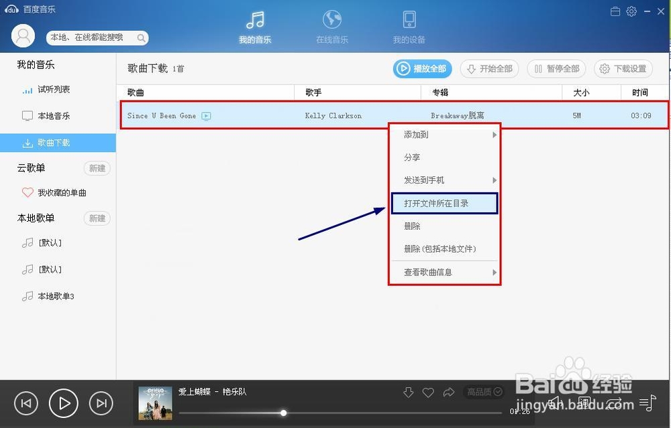Share the current song via share arrow icon
Image resolution: width=671 pixels, height=428 pixels.
448,393
